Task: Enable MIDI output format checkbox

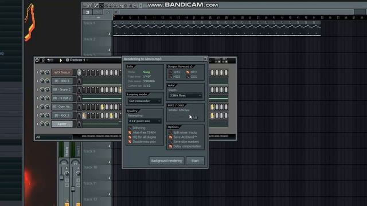Action: point(170,77)
